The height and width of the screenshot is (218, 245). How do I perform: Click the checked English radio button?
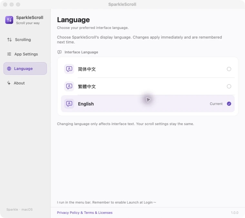[229, 104]
